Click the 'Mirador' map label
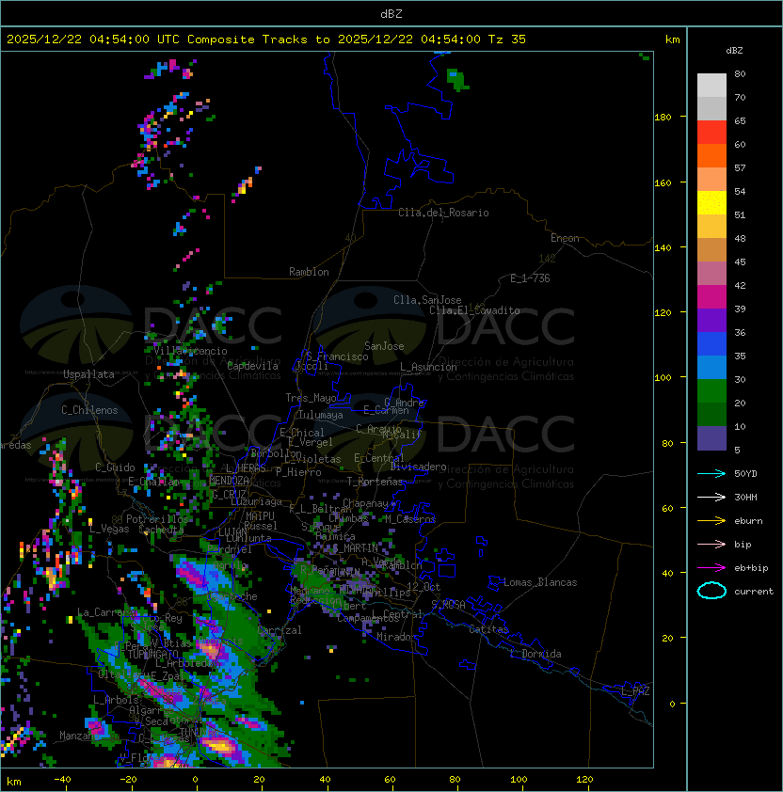Image resolution: width=783 pixels, height=792 pixels. tap(397, 637)
